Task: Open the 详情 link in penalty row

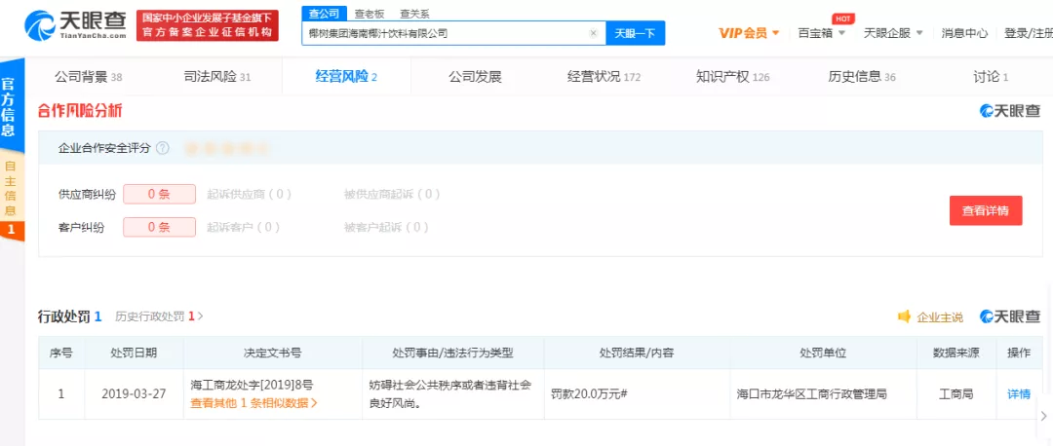Action: coord(1019,394)
